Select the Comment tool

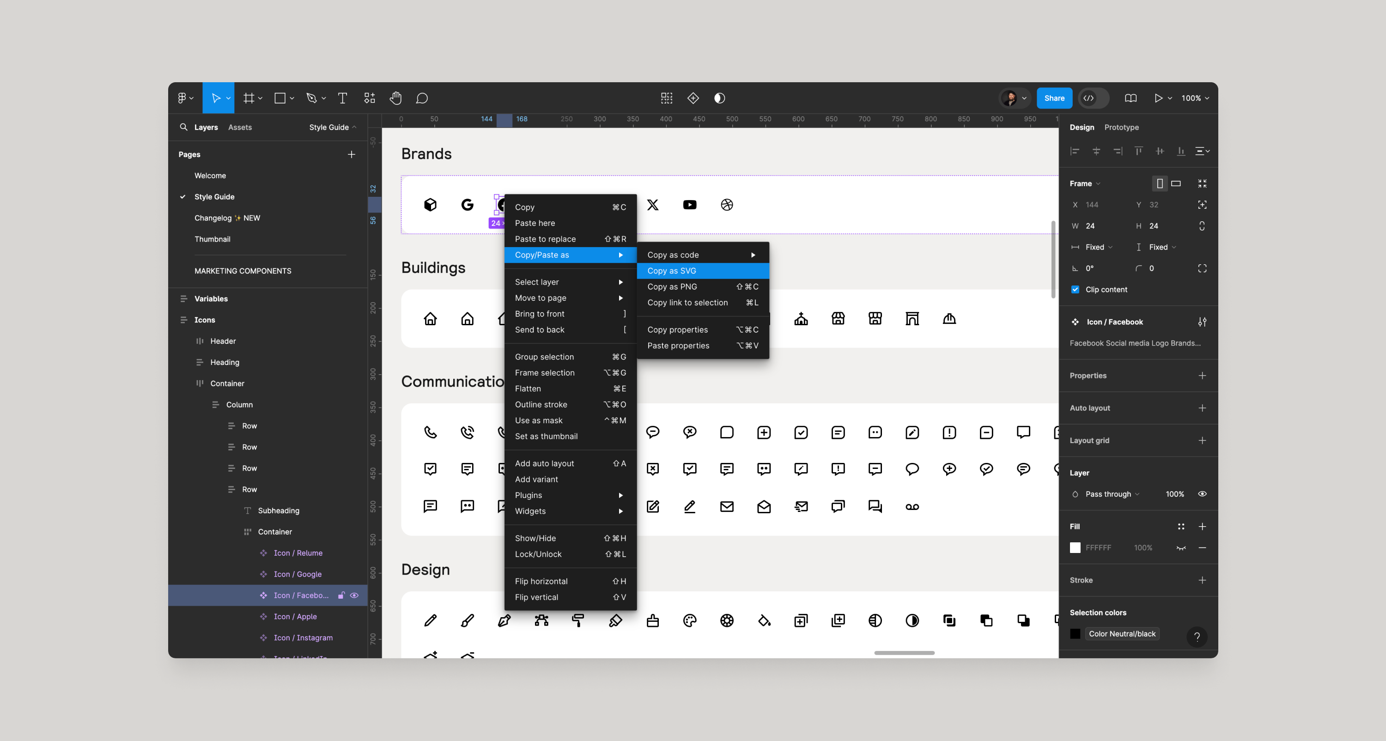(422, 98)
